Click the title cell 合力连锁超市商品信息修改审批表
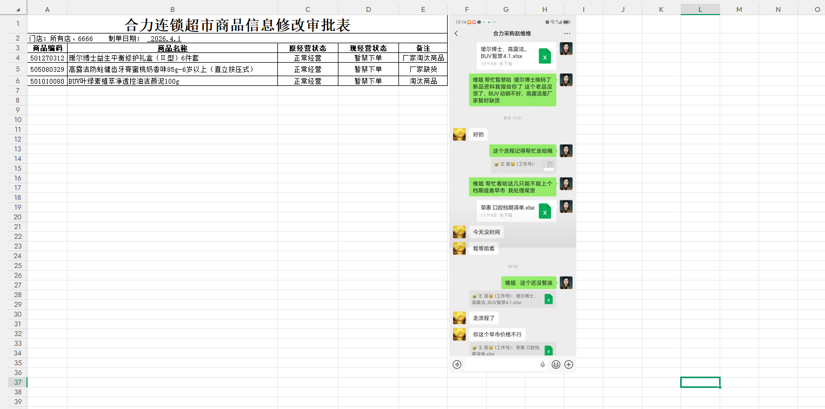 point(237,25)
